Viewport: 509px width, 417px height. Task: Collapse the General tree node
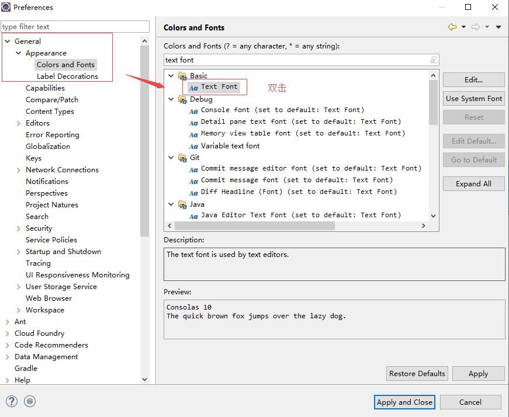pyautogui.click(x=8, y=41)
